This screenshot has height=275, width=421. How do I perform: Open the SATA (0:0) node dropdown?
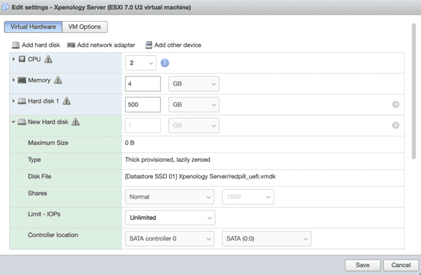click(x=267, y=239)
